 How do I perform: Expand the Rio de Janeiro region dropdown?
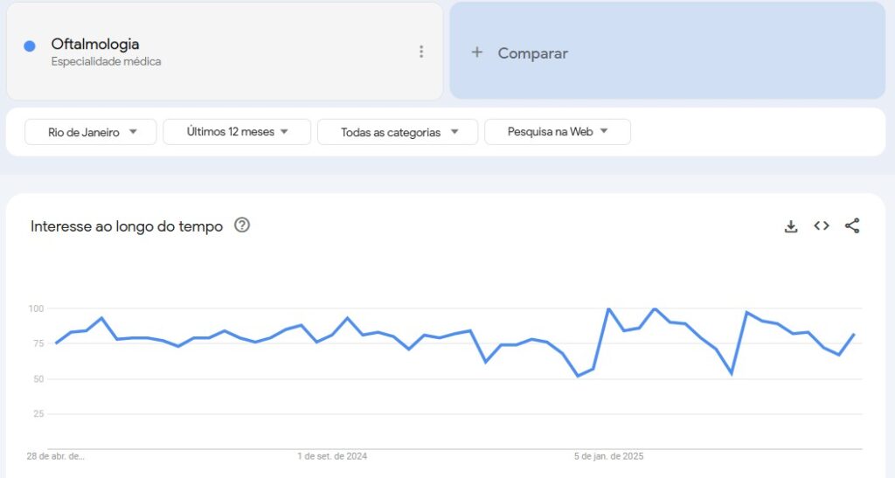91,132
